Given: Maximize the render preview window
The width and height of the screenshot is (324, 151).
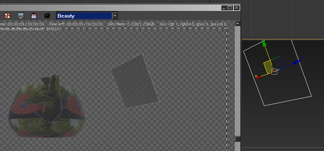Looking at the screenshot, I should [x=230, y=8].
